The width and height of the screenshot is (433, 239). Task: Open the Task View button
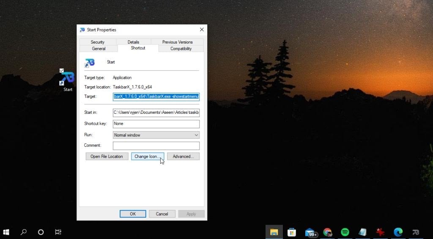(58, 232)
